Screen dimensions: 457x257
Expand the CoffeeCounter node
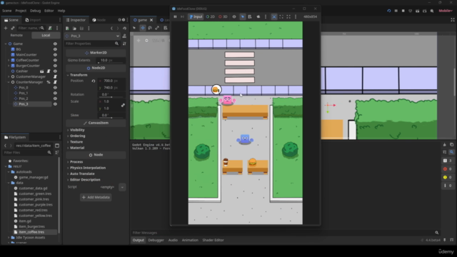9,60
